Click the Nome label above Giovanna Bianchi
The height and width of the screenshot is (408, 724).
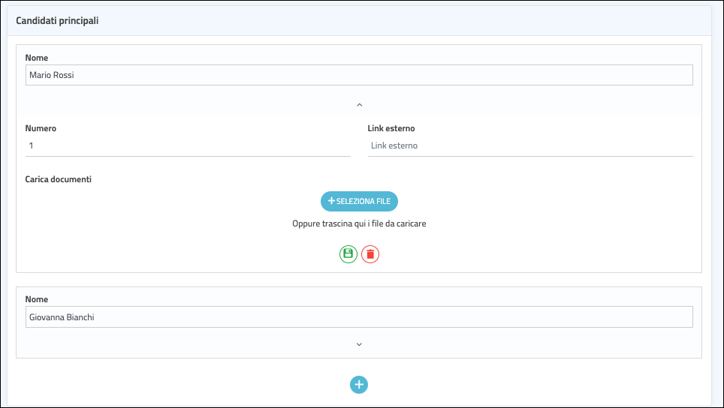[x=37, y=299]
